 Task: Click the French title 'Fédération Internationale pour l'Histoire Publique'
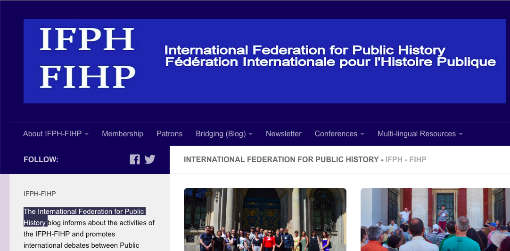click(330, 62)
